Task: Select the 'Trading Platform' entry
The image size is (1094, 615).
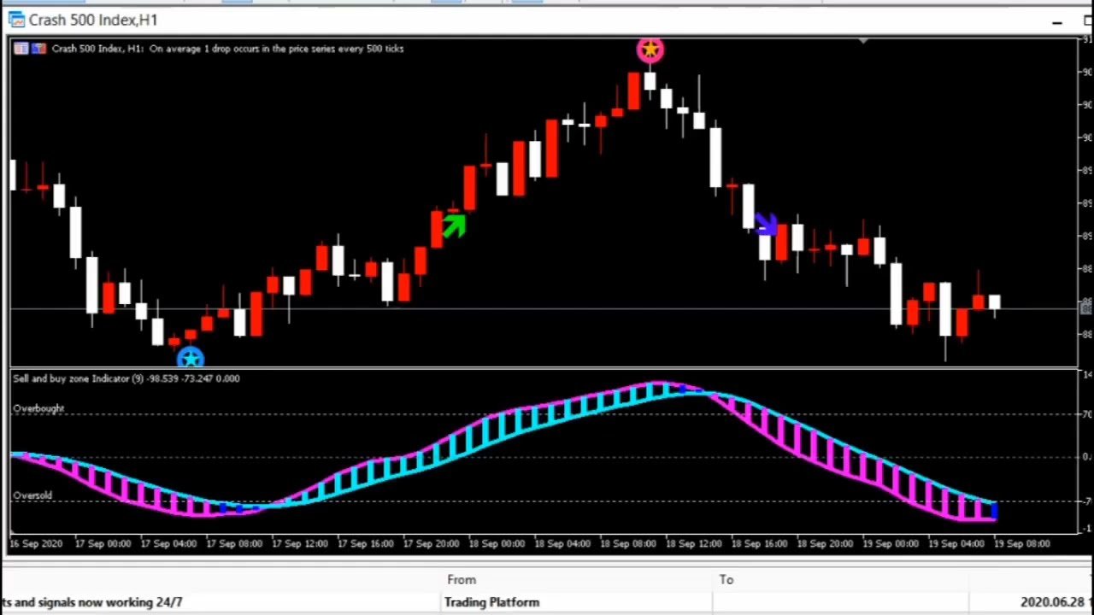Action: 491,602
